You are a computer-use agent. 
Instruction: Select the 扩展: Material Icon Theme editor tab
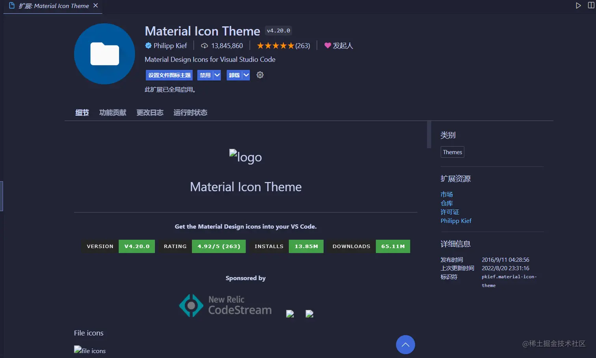[x=53, y=6]
